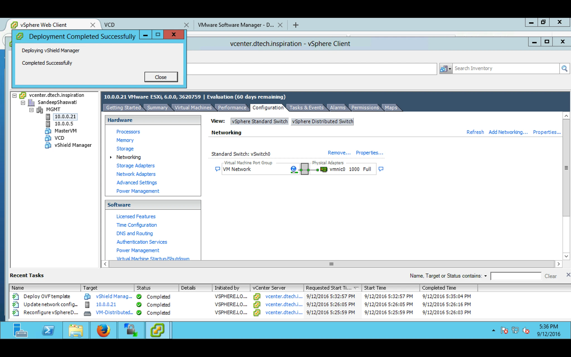Image resolution: width=571 pixels, height=357 pixels.
Task: Select the vSphere Distributed Switch view
Action: pyautogui.click(x=322, y=121)
